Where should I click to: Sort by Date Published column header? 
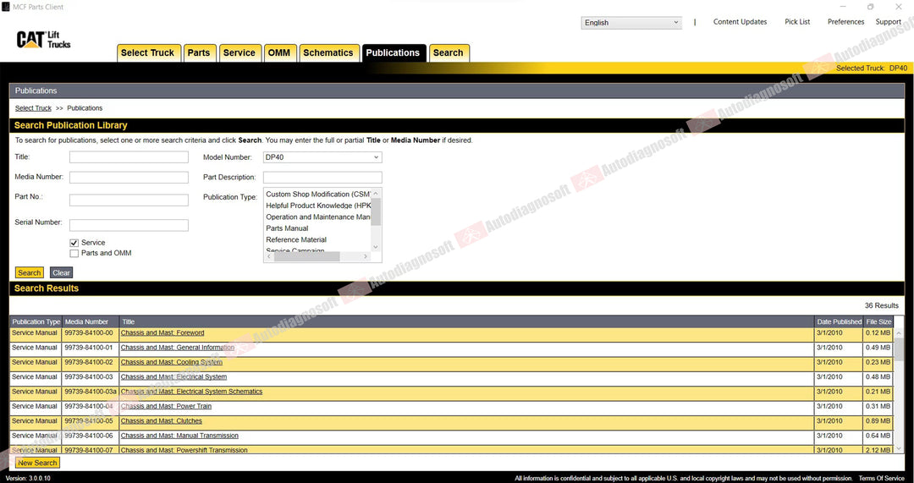click(838, 321)
